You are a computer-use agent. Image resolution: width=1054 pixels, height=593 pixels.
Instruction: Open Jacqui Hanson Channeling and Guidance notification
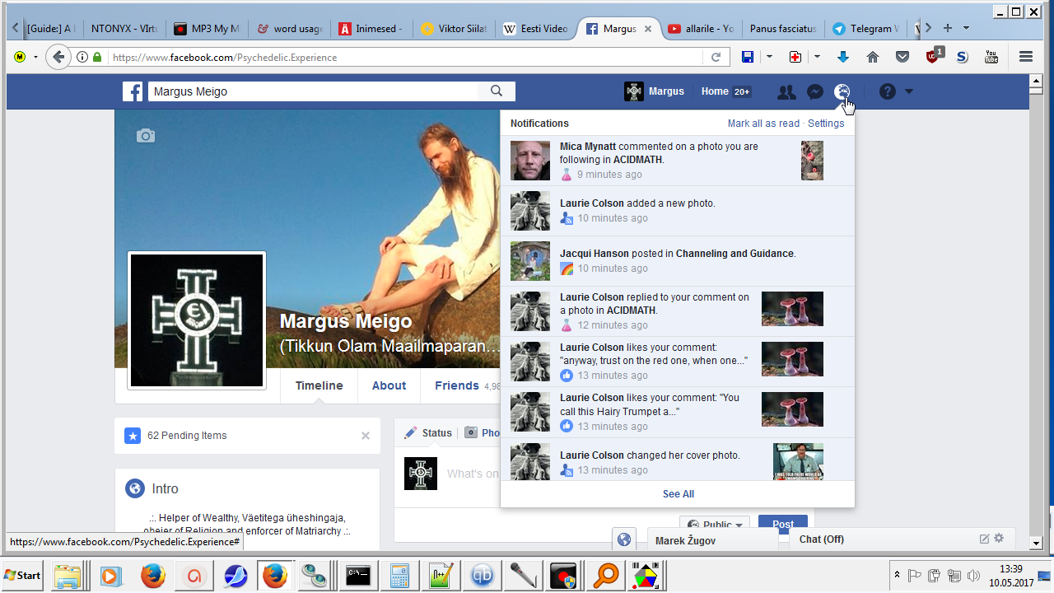[x=678, y=261]
